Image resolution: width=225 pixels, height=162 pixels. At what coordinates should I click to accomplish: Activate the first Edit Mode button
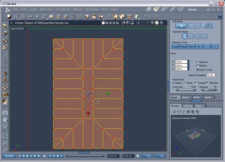pos(181,25)
